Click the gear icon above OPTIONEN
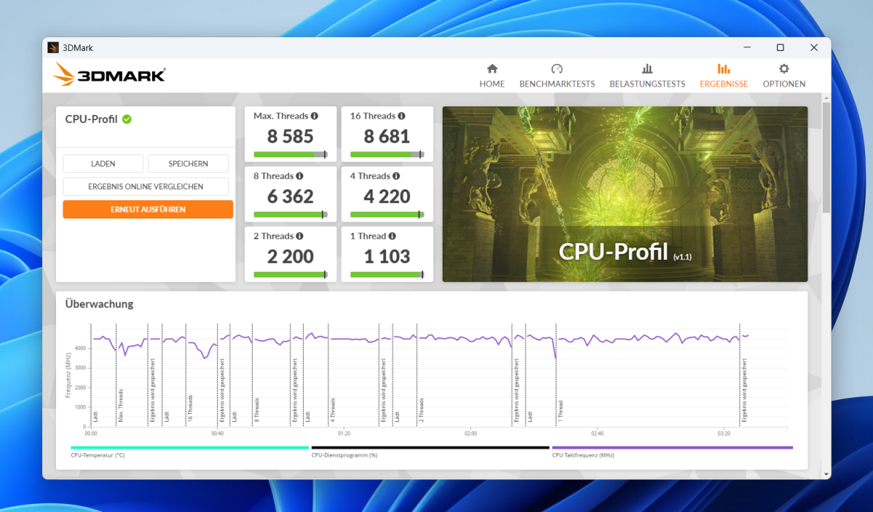Viewport: 873px width, 512px height. pos(784,68)
